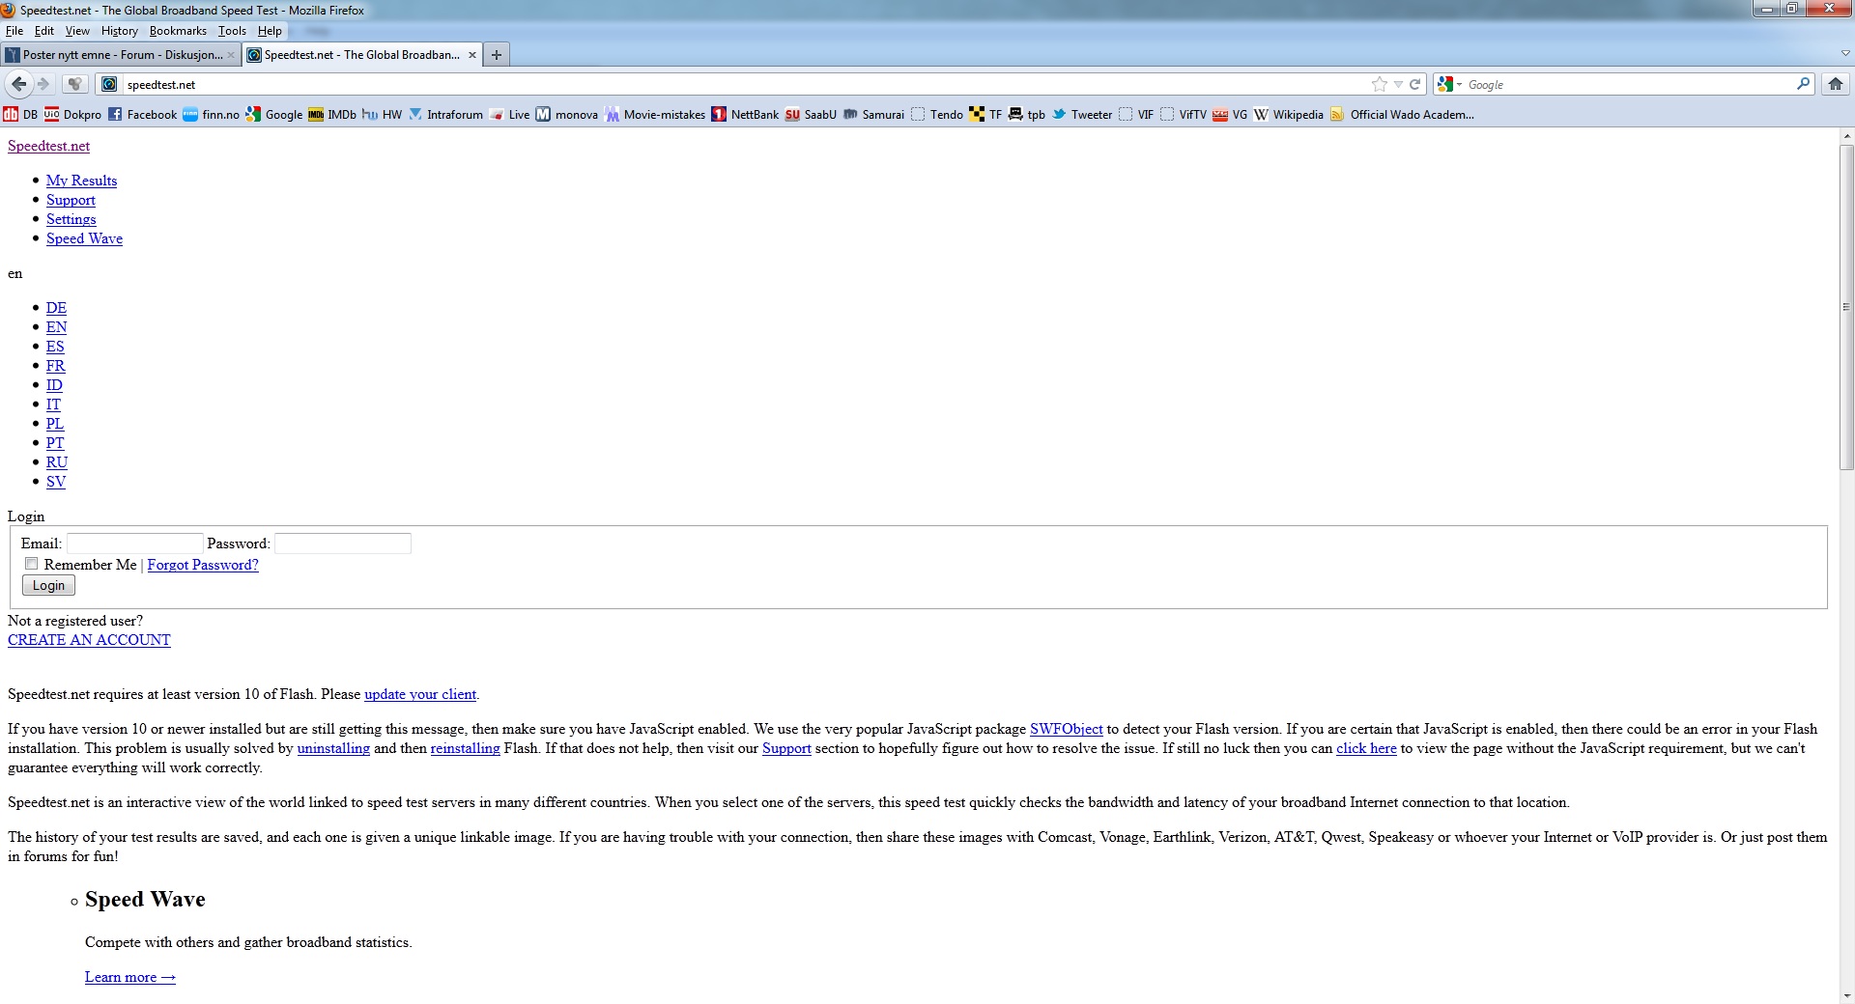Image resolution: width=1855 pixels, height=1004 pixels.
Task: Open the list all tabs dropdown arrow
Action: 1845,54
